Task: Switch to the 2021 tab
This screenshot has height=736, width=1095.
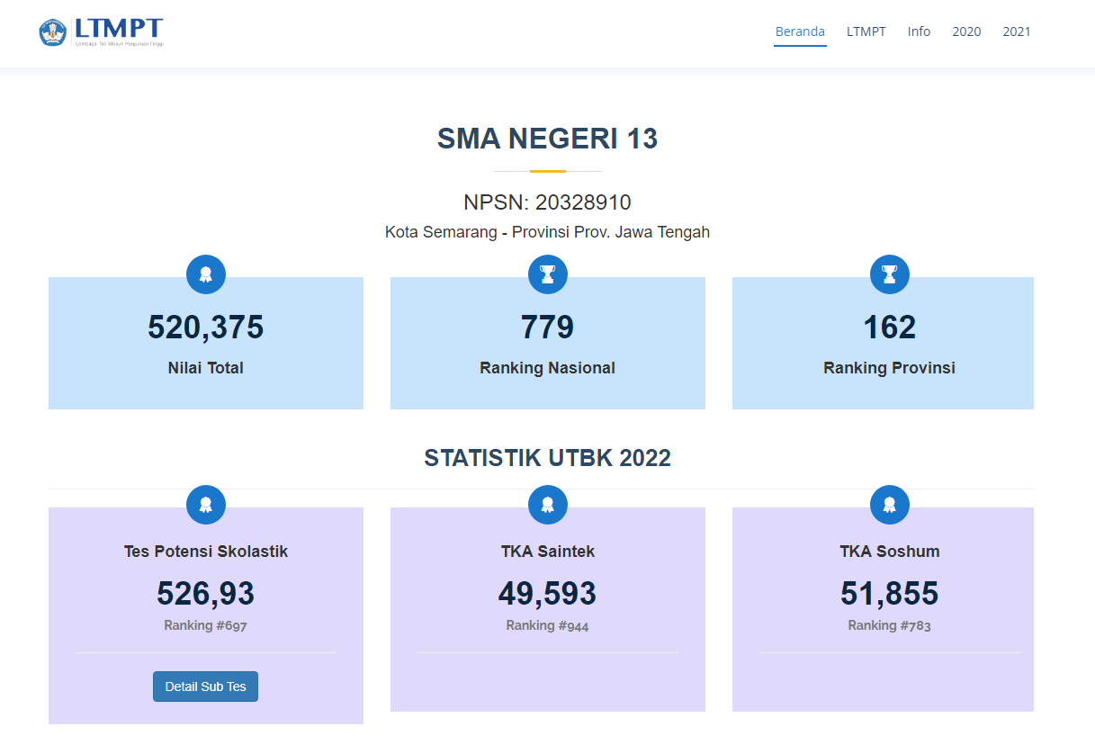Action: [1017, 31]
